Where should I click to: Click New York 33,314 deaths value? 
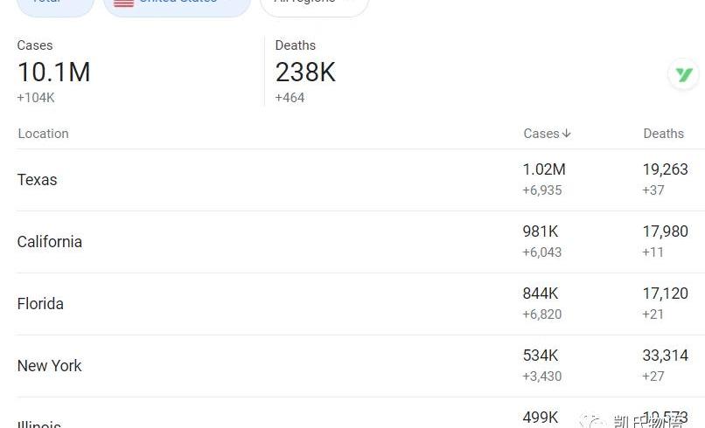point(665,356)
